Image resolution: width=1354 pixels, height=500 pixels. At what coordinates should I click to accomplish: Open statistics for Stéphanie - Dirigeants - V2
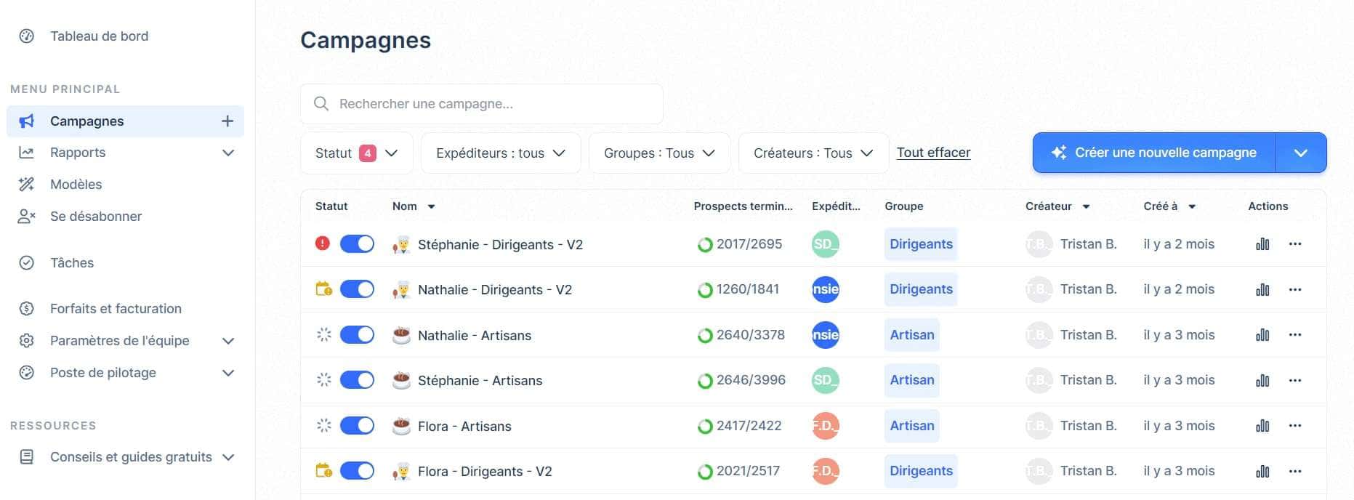pos(1262,244)
